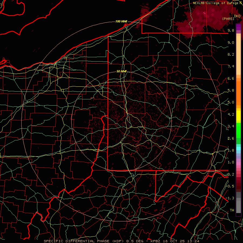Click the 5.8 value on the scale
This screenshot has width=243, height=243.
(x=231, y=90)
